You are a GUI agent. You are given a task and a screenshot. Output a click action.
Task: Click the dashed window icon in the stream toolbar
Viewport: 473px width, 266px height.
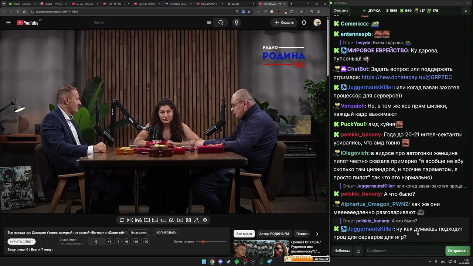(x=163, y=220)
